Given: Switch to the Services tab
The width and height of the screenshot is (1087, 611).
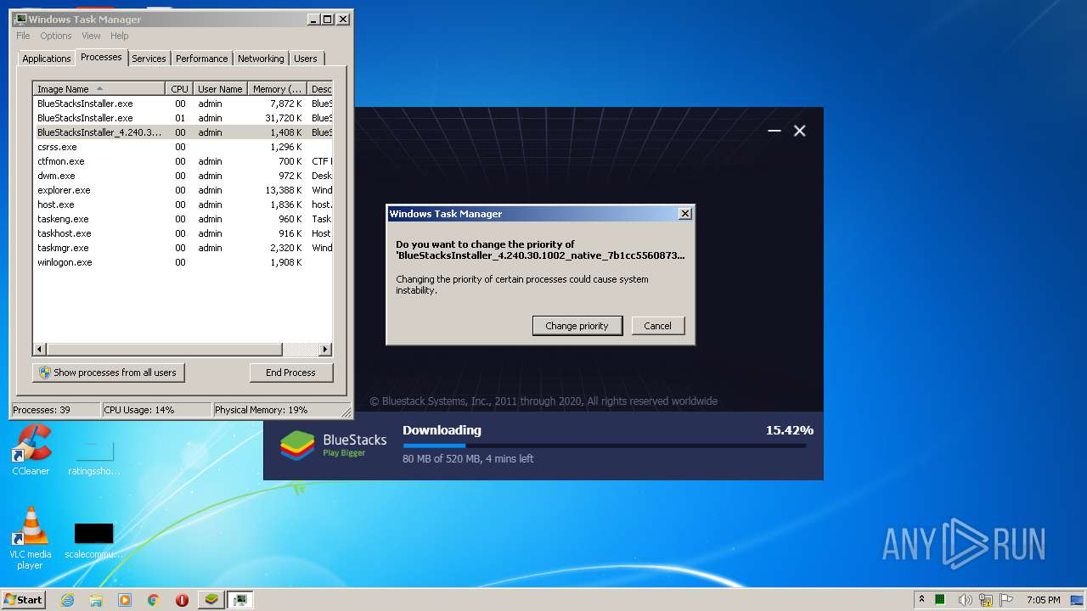Looking at the screenshot, I should 149,59.
